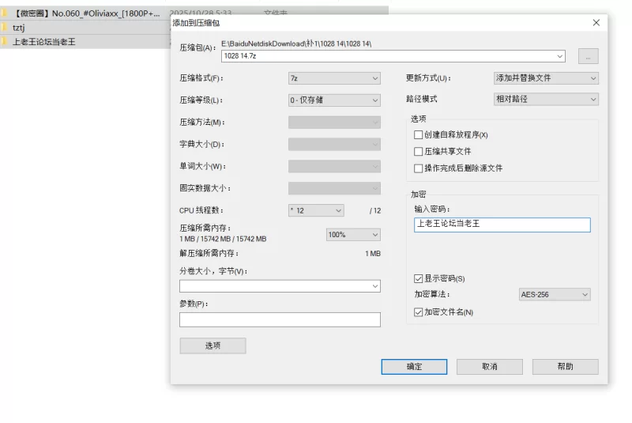This screenshot has height=423, width=632.
Task: Confirm with the 确定 button
Action: [414, 367]
